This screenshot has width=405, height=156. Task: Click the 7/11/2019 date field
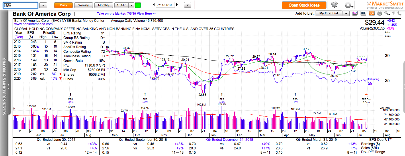click(x=165, y=5)
